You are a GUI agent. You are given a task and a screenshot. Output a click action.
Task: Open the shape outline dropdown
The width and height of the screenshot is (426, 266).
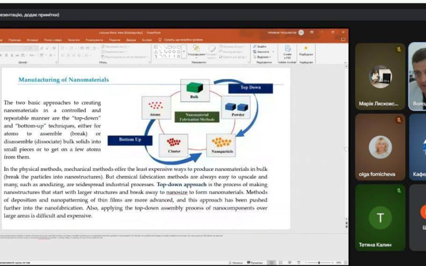point(232,52)
